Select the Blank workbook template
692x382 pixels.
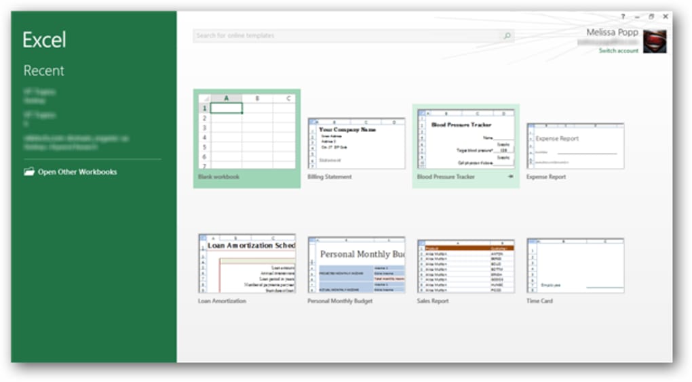click(247, 138)
